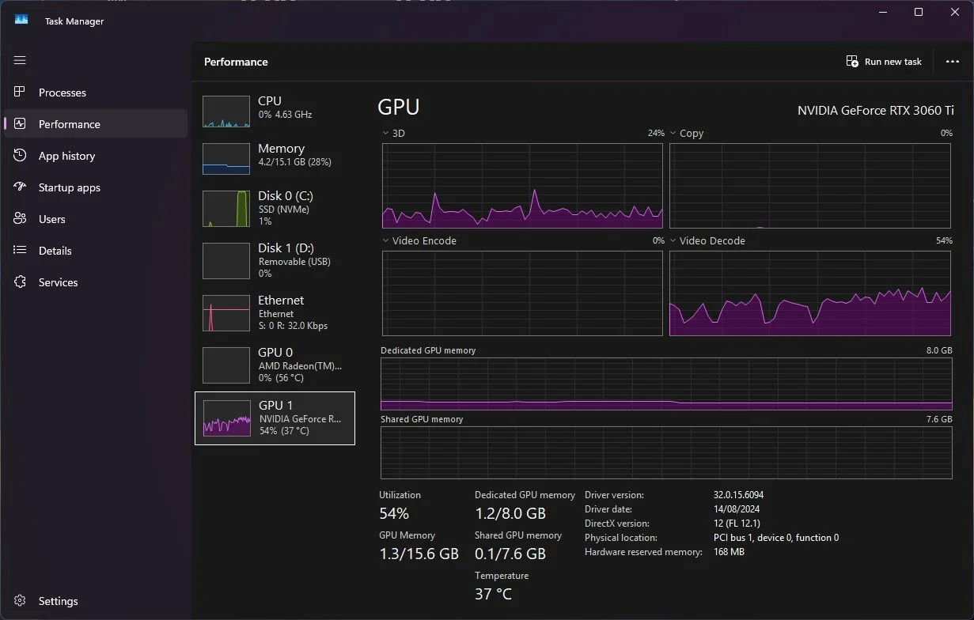Select the Performance graph icon
974x620 pixels.
click(x=20, y=123)
